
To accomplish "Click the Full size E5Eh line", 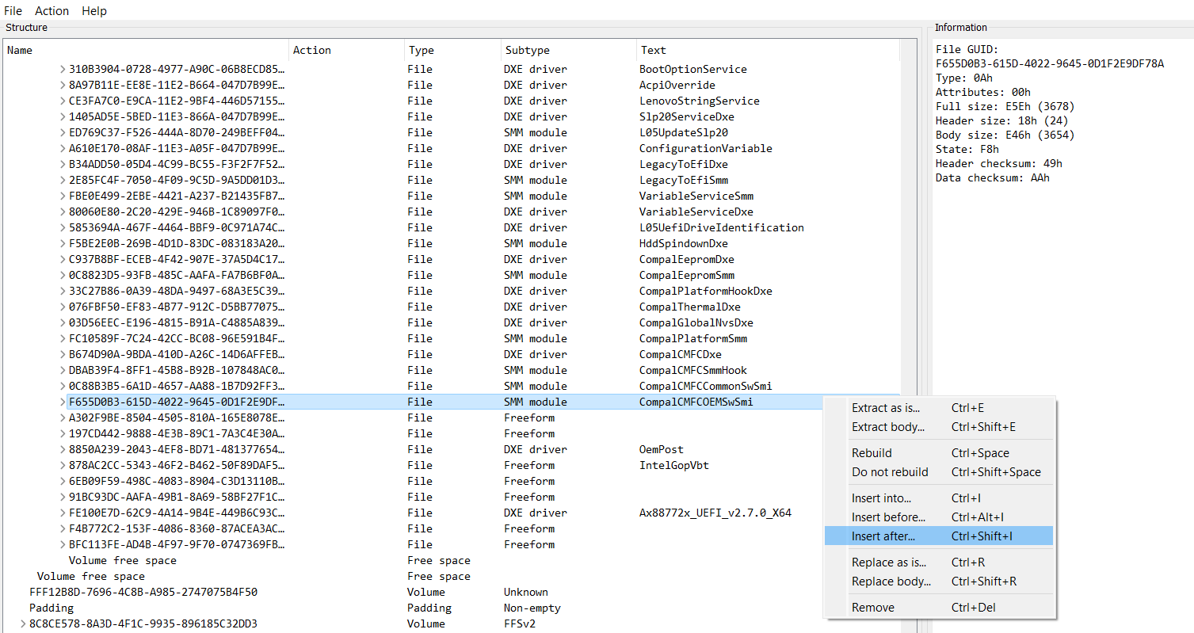I will (x=1005, y=106).
